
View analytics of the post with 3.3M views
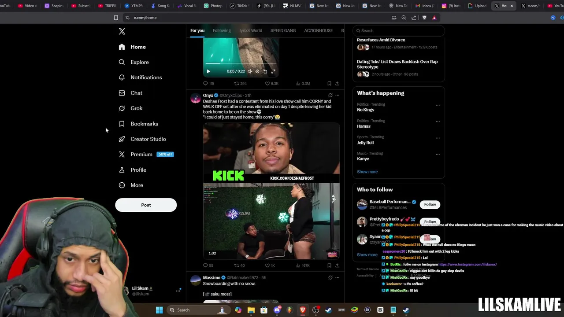(303, 83)
